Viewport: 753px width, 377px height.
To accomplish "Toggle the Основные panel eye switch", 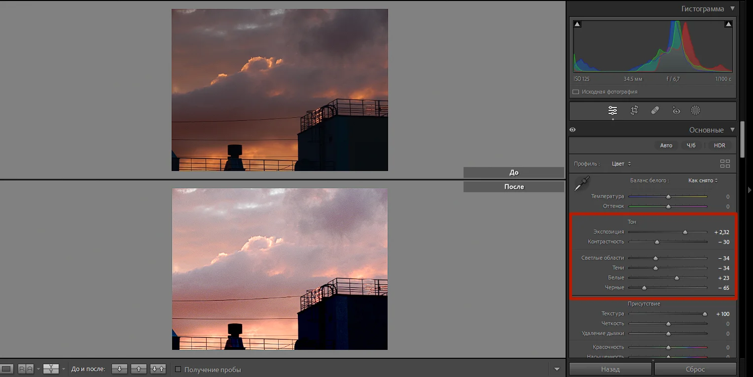I will click(573, 130).
